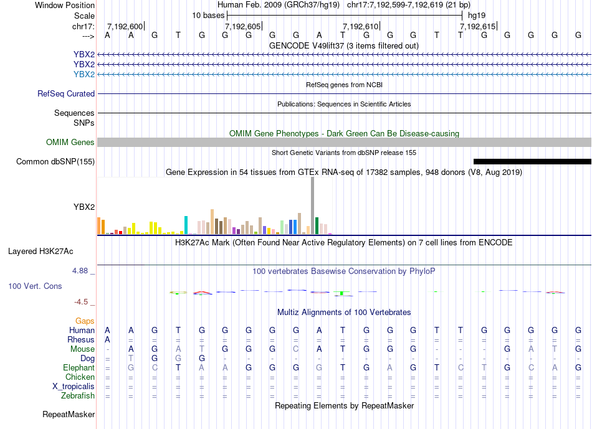Click the light-blue YBX2 transcript label
This screenshot has width=592, height=429.
(84, 74)
